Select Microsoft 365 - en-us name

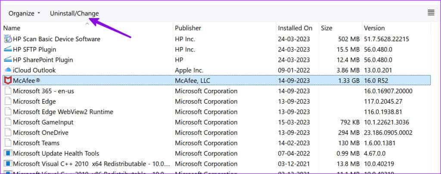pos(43,91)
